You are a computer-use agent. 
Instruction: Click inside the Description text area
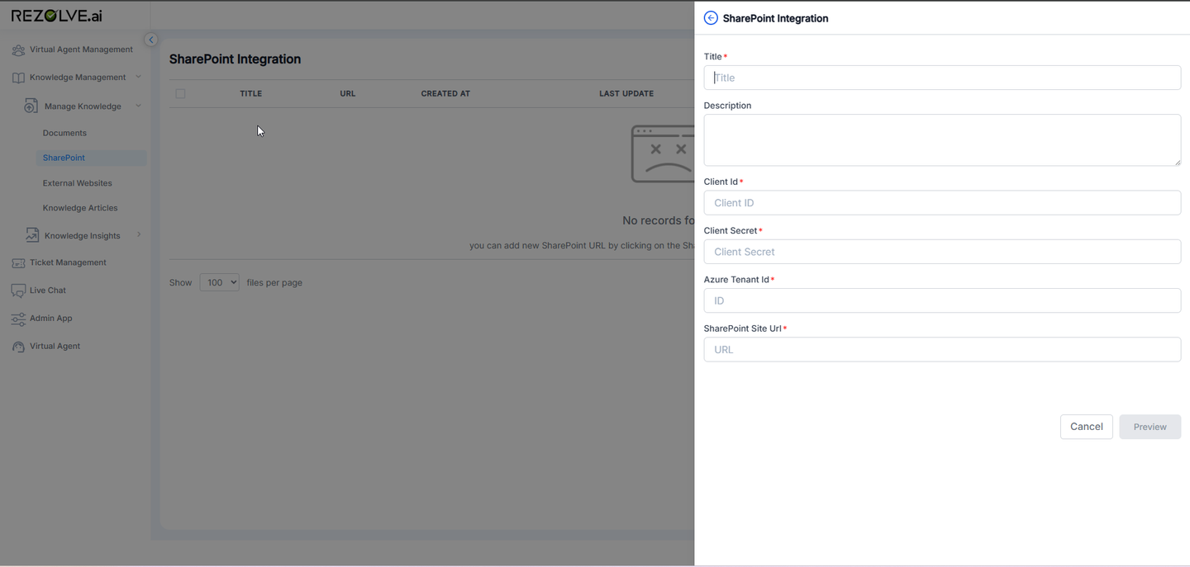[x=942, y=140]
